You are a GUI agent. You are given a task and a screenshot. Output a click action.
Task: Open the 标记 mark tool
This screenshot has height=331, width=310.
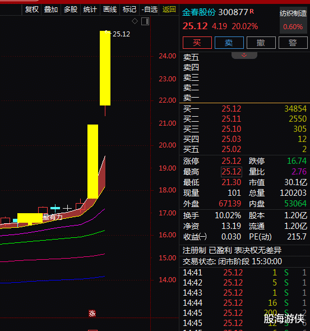coord(129,10)
